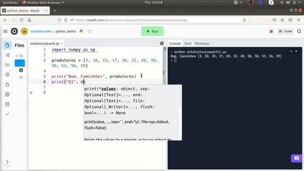The width and height of the screenshot is (304, 171).
Task: Open the Secrets lock sidebar icon
Action: [8, 85]
